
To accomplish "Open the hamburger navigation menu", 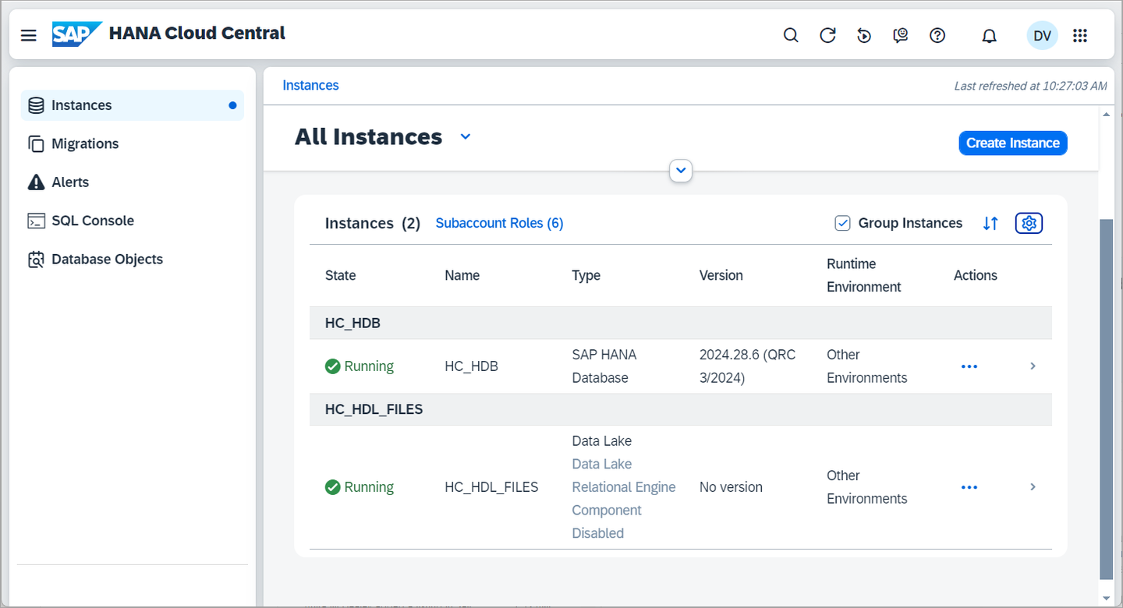I will [x=29, y=35].
